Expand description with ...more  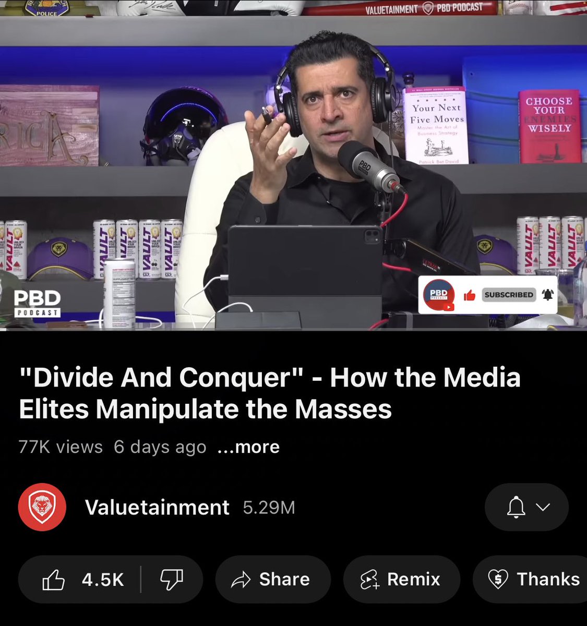(x=248, y=447)
